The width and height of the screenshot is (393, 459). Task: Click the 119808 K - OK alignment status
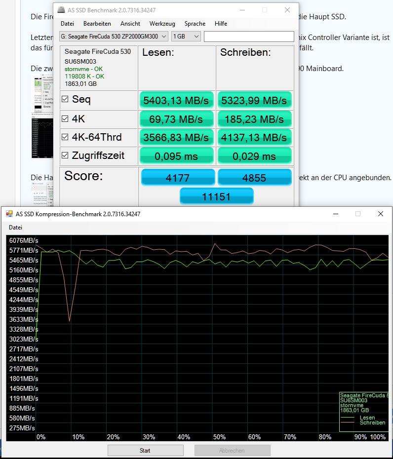pos(84,76)
